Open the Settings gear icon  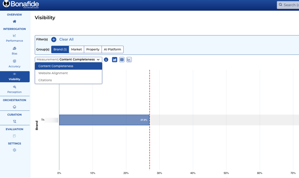(x=14, y=150)
